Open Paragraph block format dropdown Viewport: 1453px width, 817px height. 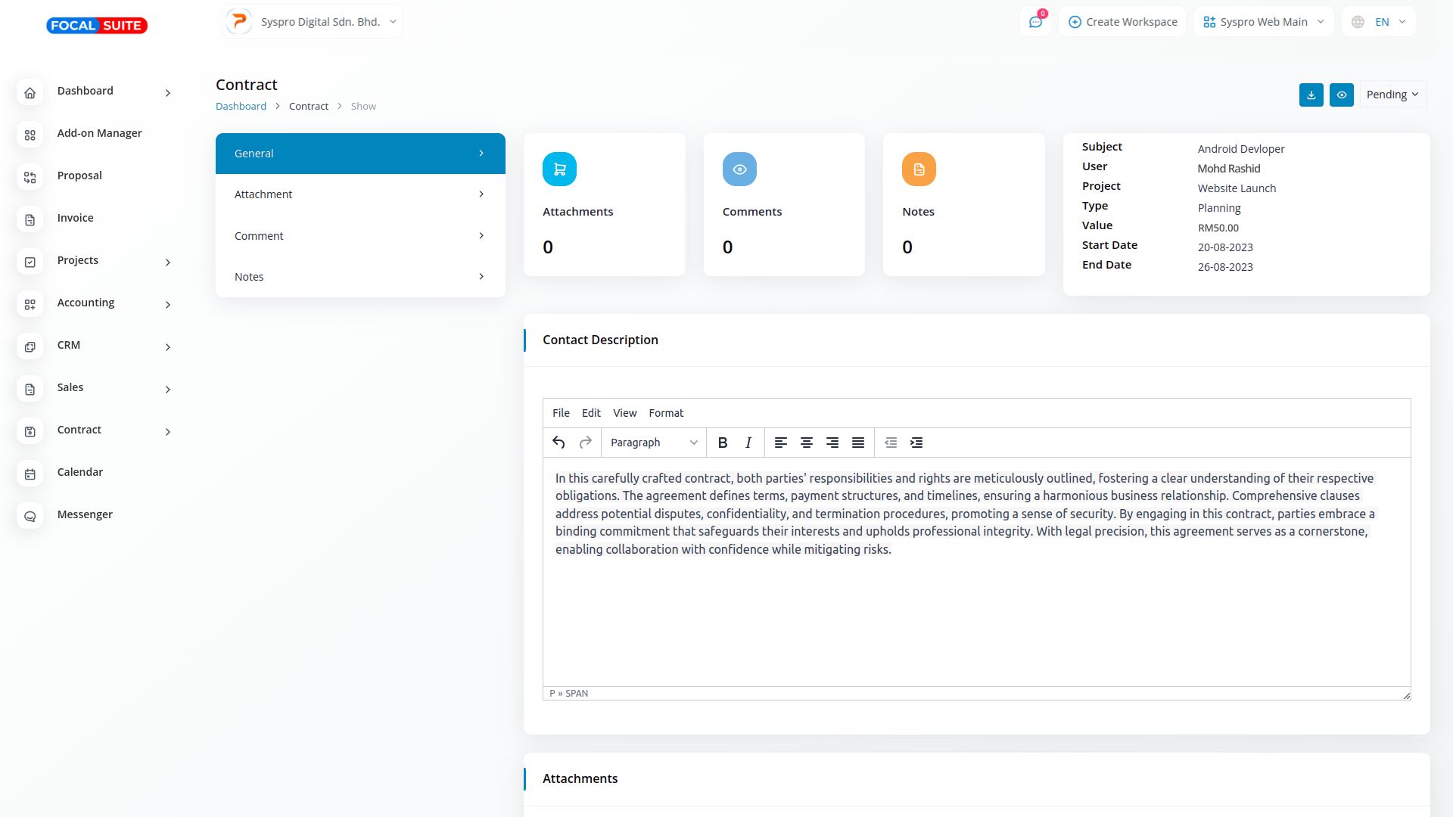point(654,443)
